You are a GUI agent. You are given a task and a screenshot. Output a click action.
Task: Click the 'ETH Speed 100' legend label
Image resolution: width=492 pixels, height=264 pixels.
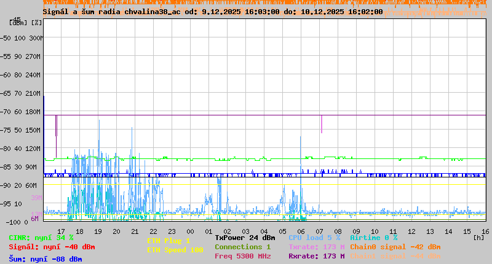click(175, 250)
